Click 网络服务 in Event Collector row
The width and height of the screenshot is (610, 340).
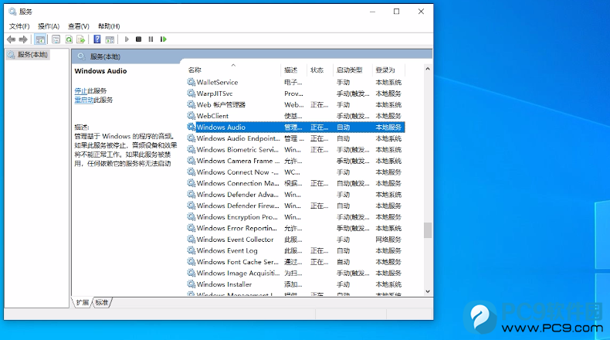coord(388,239)
